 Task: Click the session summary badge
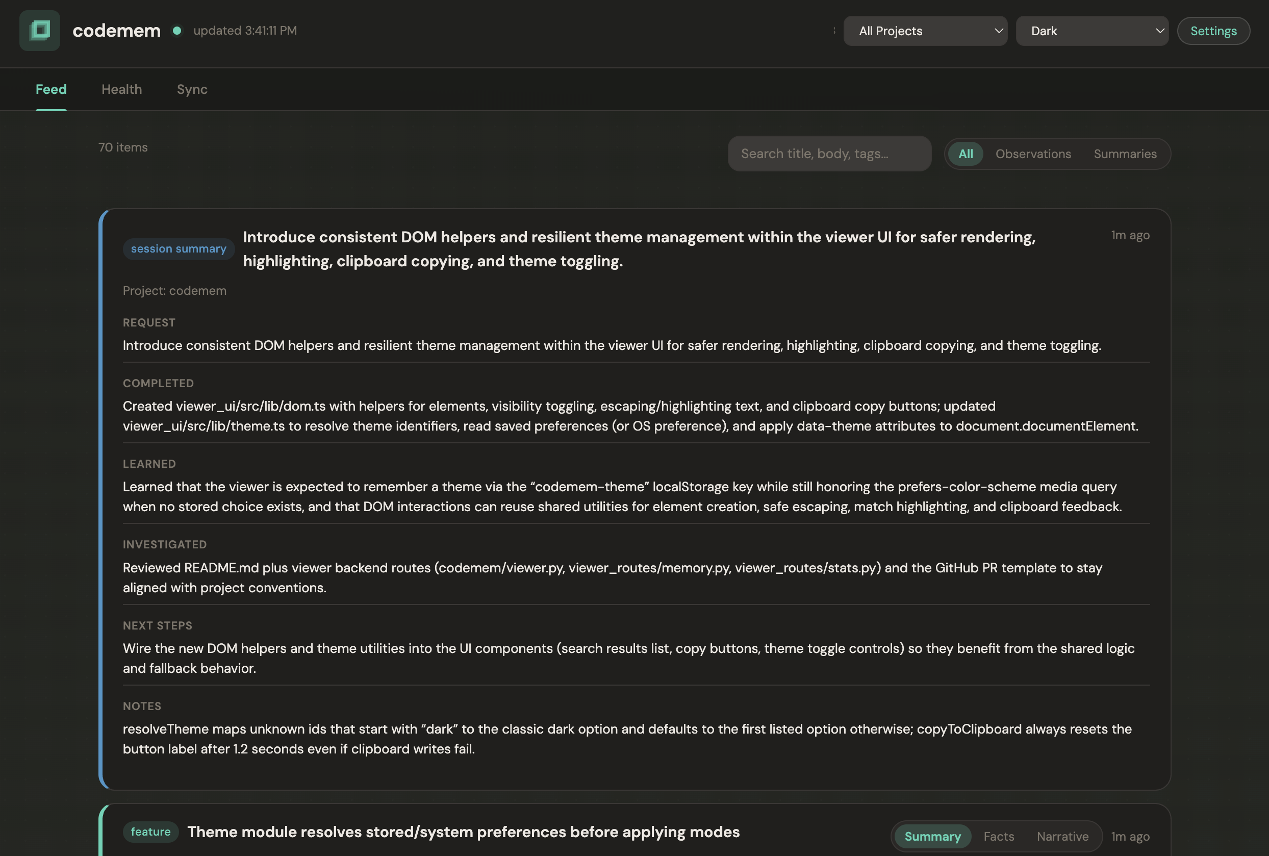point(178,249)
